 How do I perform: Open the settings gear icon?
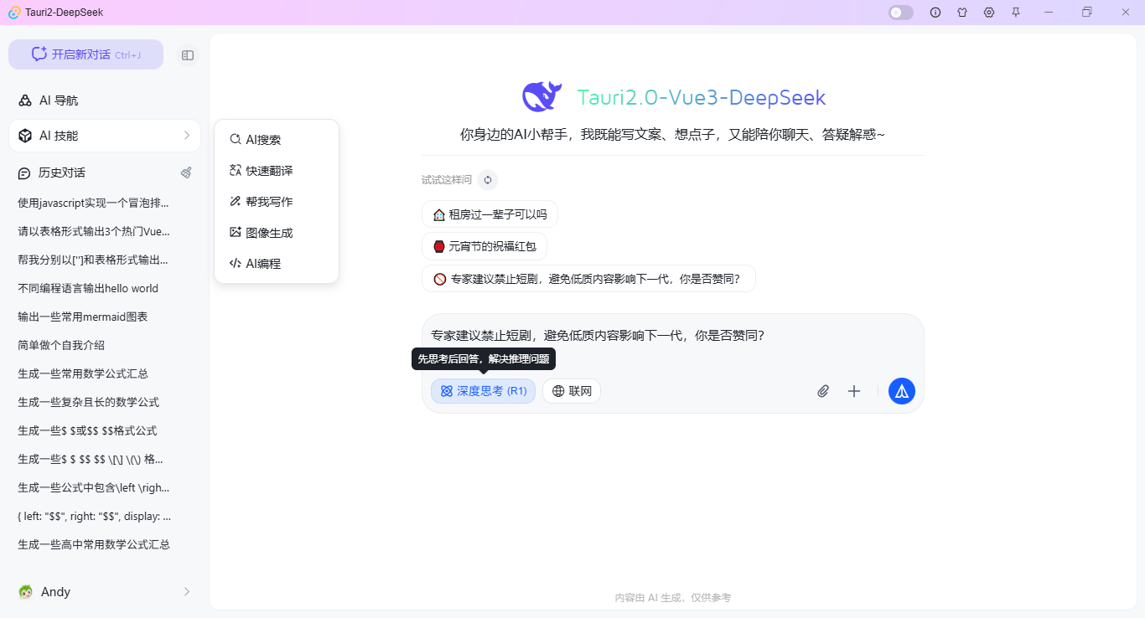[989, 13]
